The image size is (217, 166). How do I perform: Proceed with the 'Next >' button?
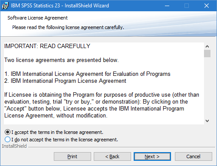(x=152, y=156)
